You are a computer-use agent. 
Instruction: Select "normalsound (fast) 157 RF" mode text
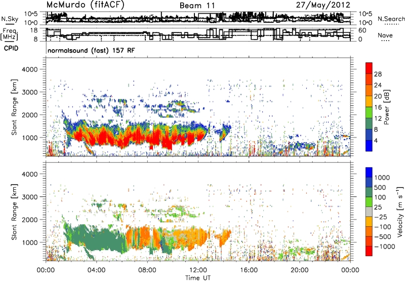91,50
